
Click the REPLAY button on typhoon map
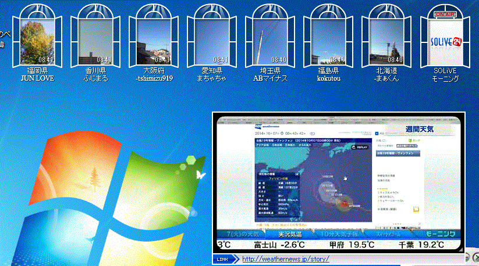pyautogui.click(x=359, y=147)
